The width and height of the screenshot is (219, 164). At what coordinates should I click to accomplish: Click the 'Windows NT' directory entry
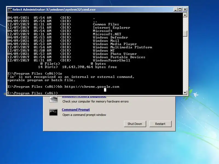104,51
